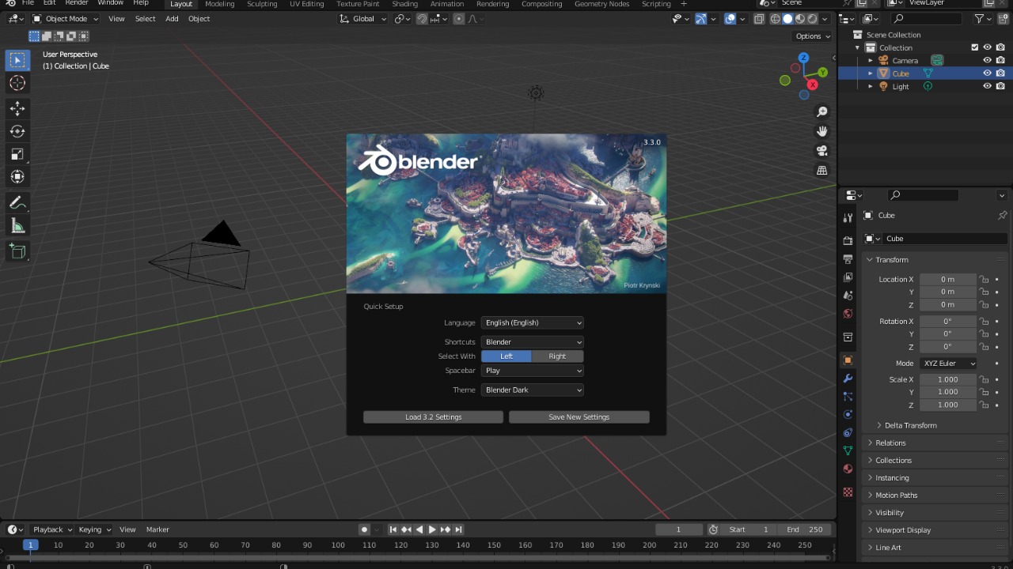Select the Measure tool
Image resolution: width=1013 pixels, height=569 pixels.
(x=17, y=227)
